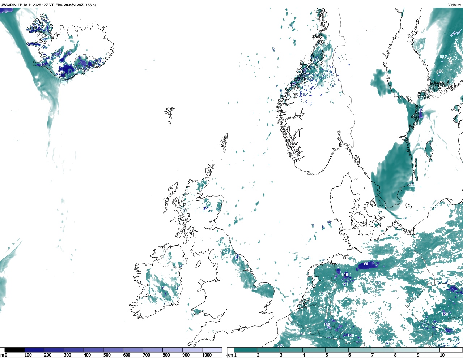The height and width of the screenshot is (358, 463).
Task: Click the '10' kilometre legend tick label
Action: 442,355
